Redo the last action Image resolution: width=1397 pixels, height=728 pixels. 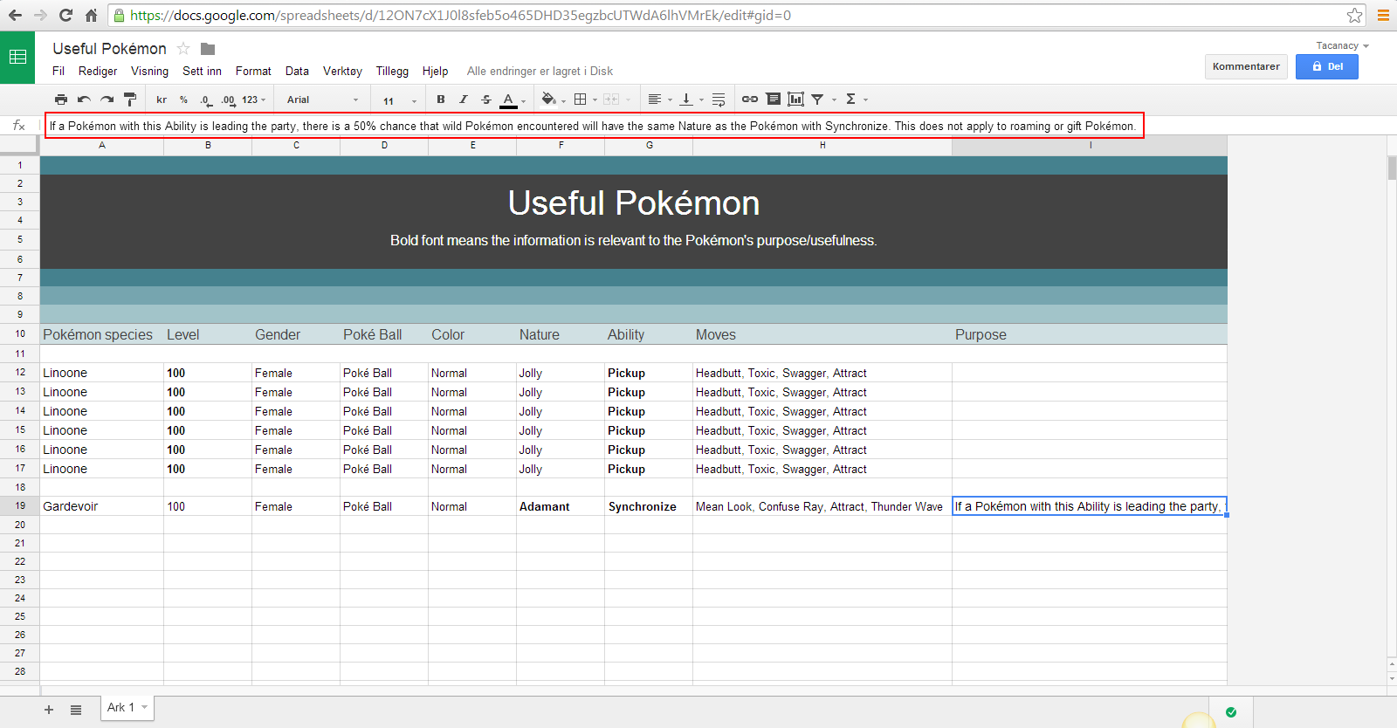pos(107,100)
